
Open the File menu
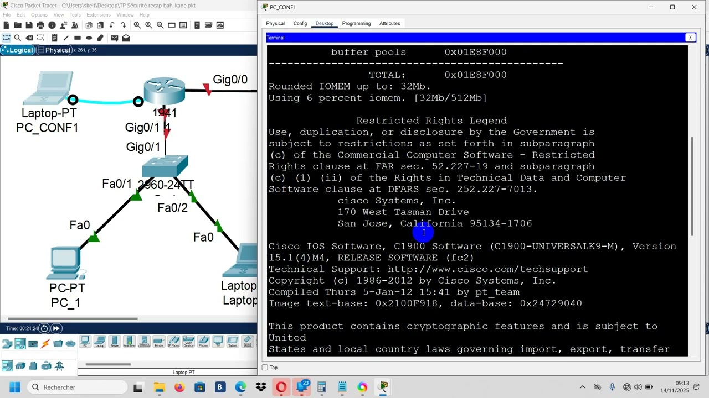coord(7,15)
